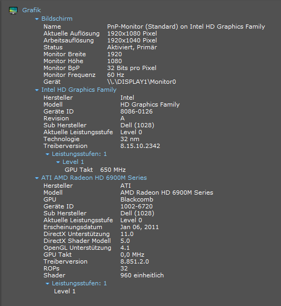Select ATI AMD Radeon HD 6900M Series heading
281x306 pixels.
coord(94,178)
